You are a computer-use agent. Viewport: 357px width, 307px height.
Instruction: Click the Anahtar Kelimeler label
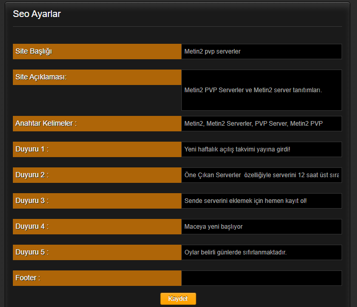97,124
